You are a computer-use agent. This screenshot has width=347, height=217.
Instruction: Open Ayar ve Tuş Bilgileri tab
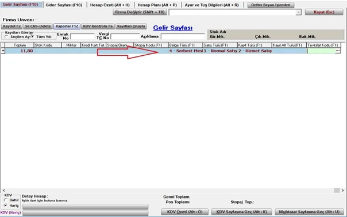point(212,5)
